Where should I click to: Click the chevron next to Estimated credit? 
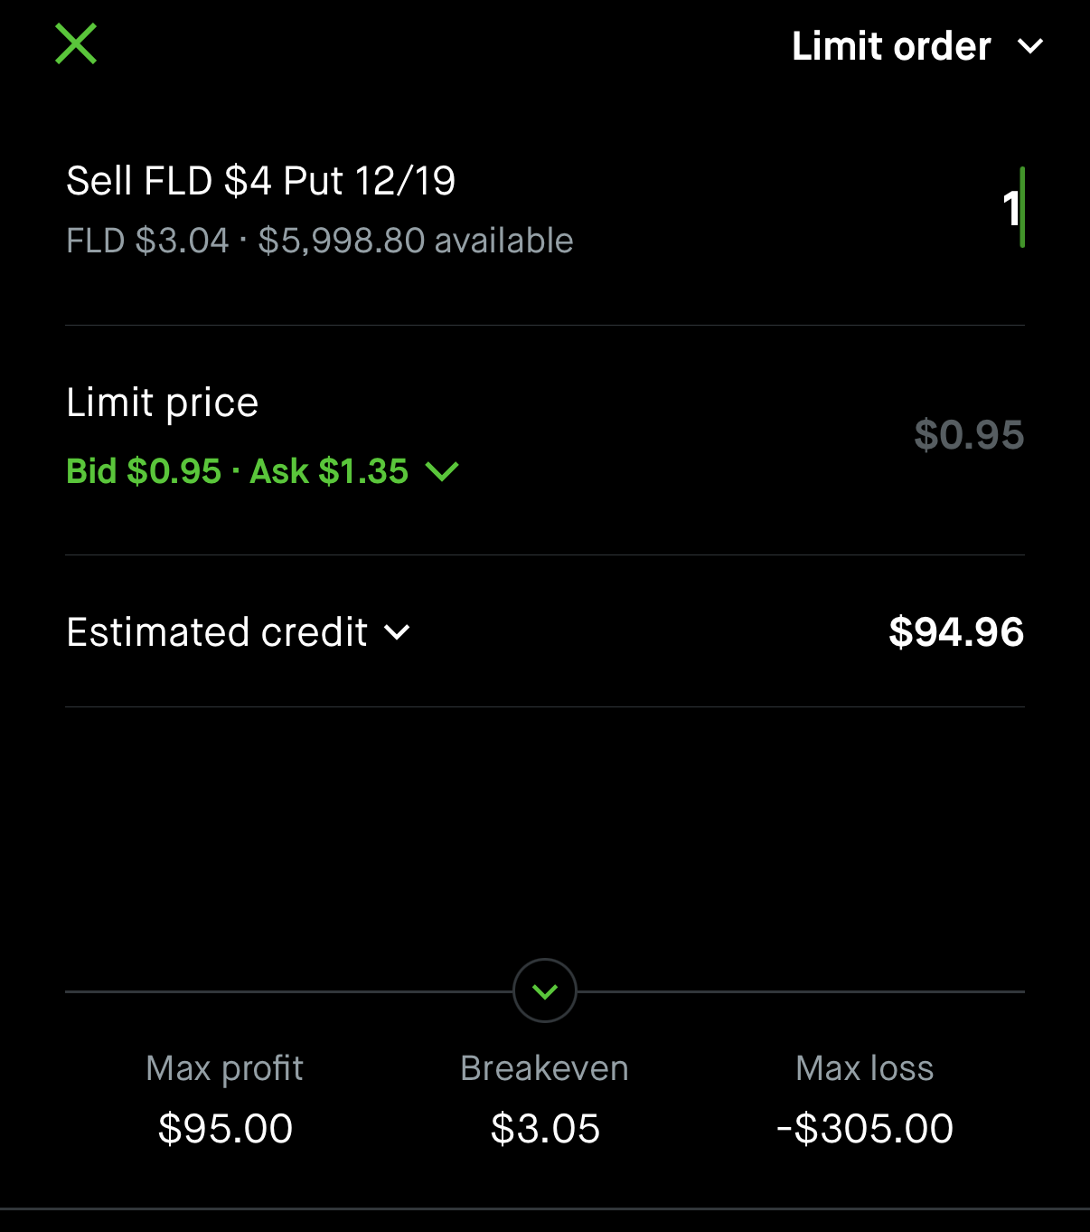click(398, 632)
